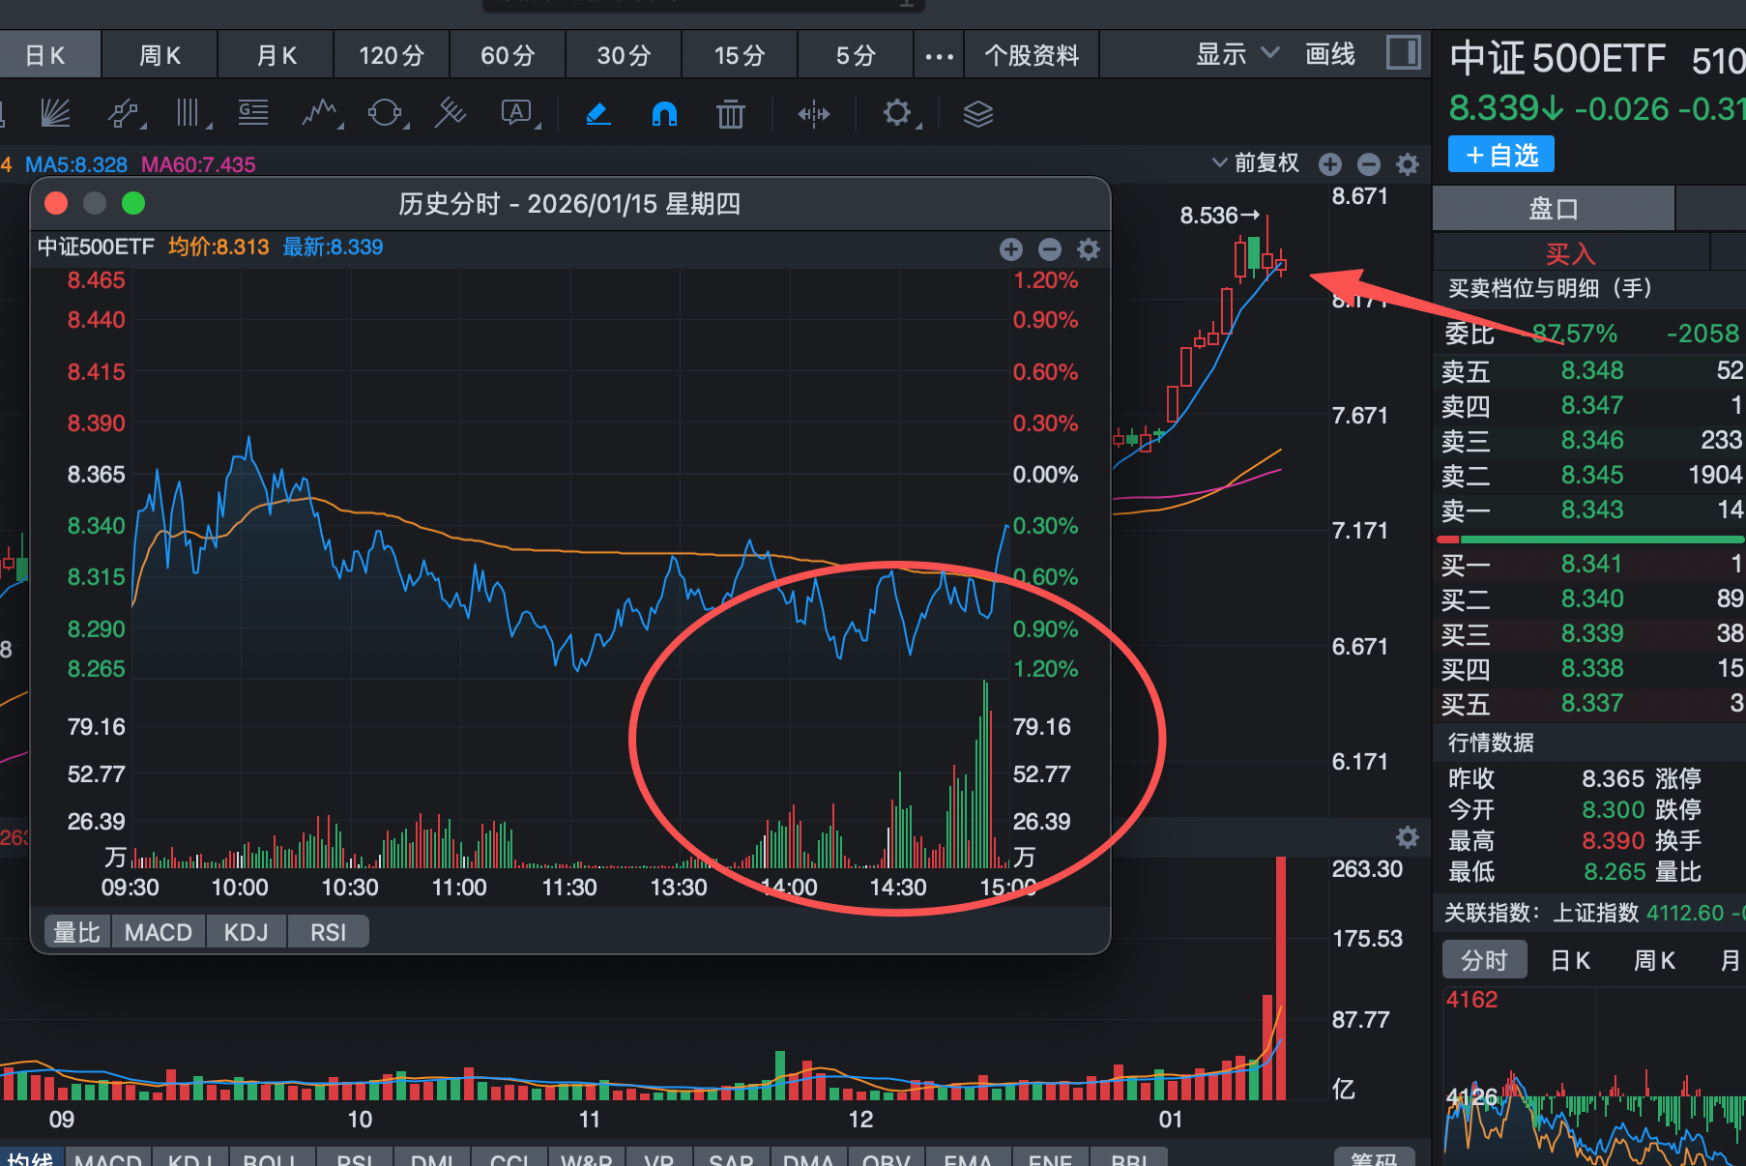Open the indicator settings gear on volume panel

(1408, 837)
